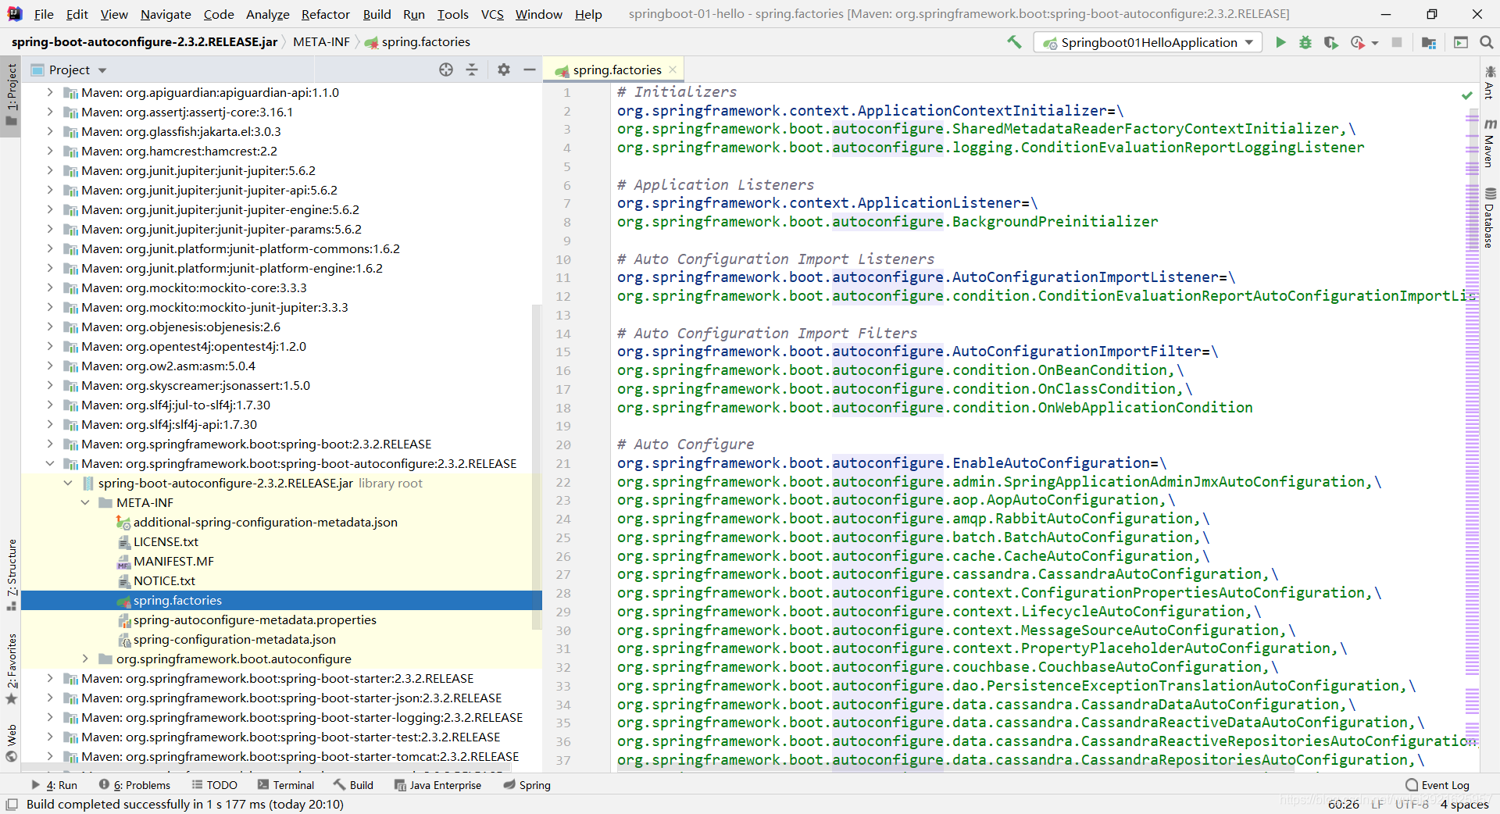
Task: Open the Build tool window at bottom
Action: coord(353,785)
